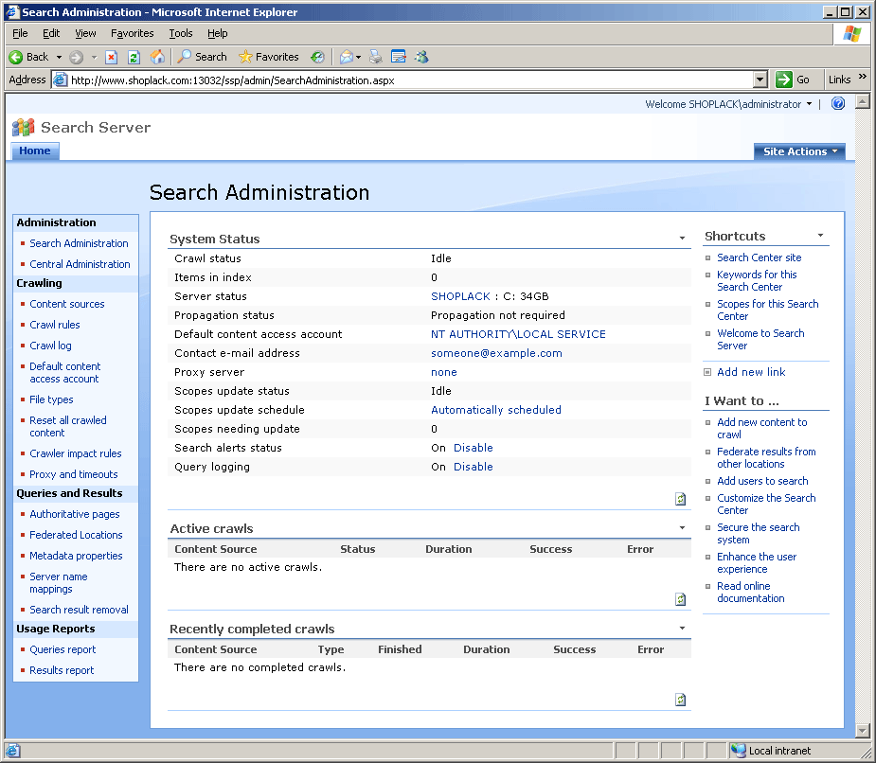Open the Active crawls web part menu arrow
This screenshot has height=763, width=876.
tap(682, 528)
